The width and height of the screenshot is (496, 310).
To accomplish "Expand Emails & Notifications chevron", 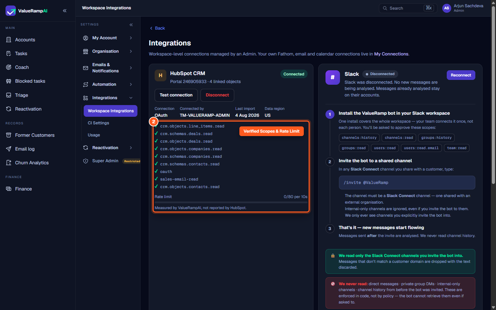I will 131,68.
